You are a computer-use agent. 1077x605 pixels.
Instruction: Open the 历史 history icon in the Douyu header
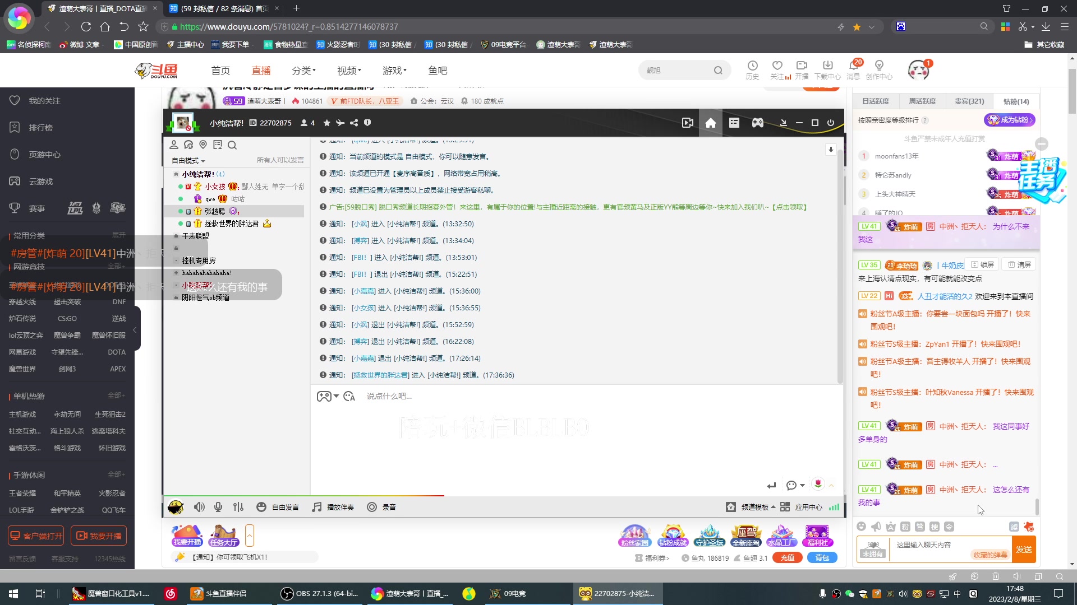[753, 70]
